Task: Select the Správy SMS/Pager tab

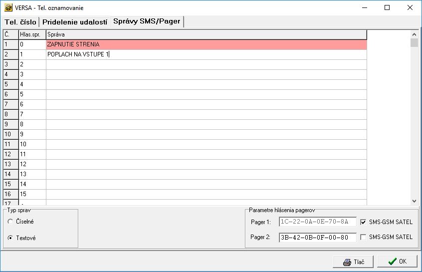Action: point(147,21)
